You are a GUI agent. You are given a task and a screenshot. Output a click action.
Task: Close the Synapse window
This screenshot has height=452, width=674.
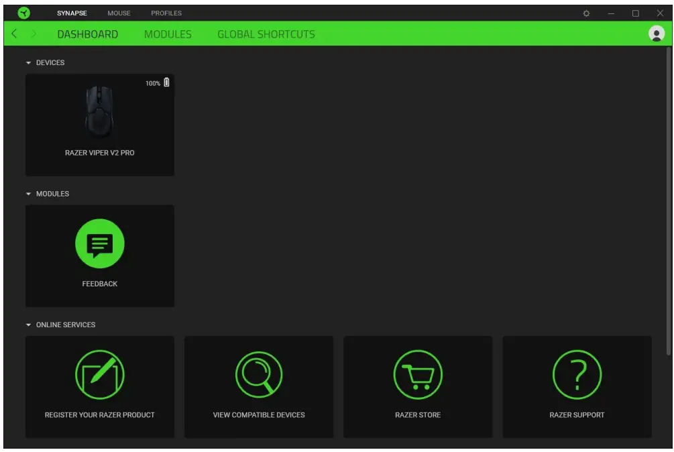660,13
